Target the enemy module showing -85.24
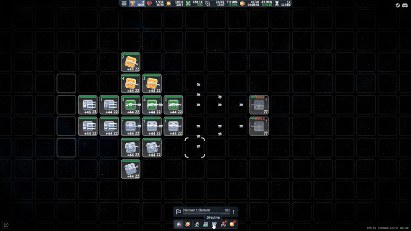Screen dimensions: 411x231 click(259, 126)
